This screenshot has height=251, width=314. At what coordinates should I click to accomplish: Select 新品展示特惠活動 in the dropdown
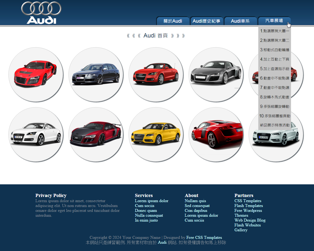(275, 125)
